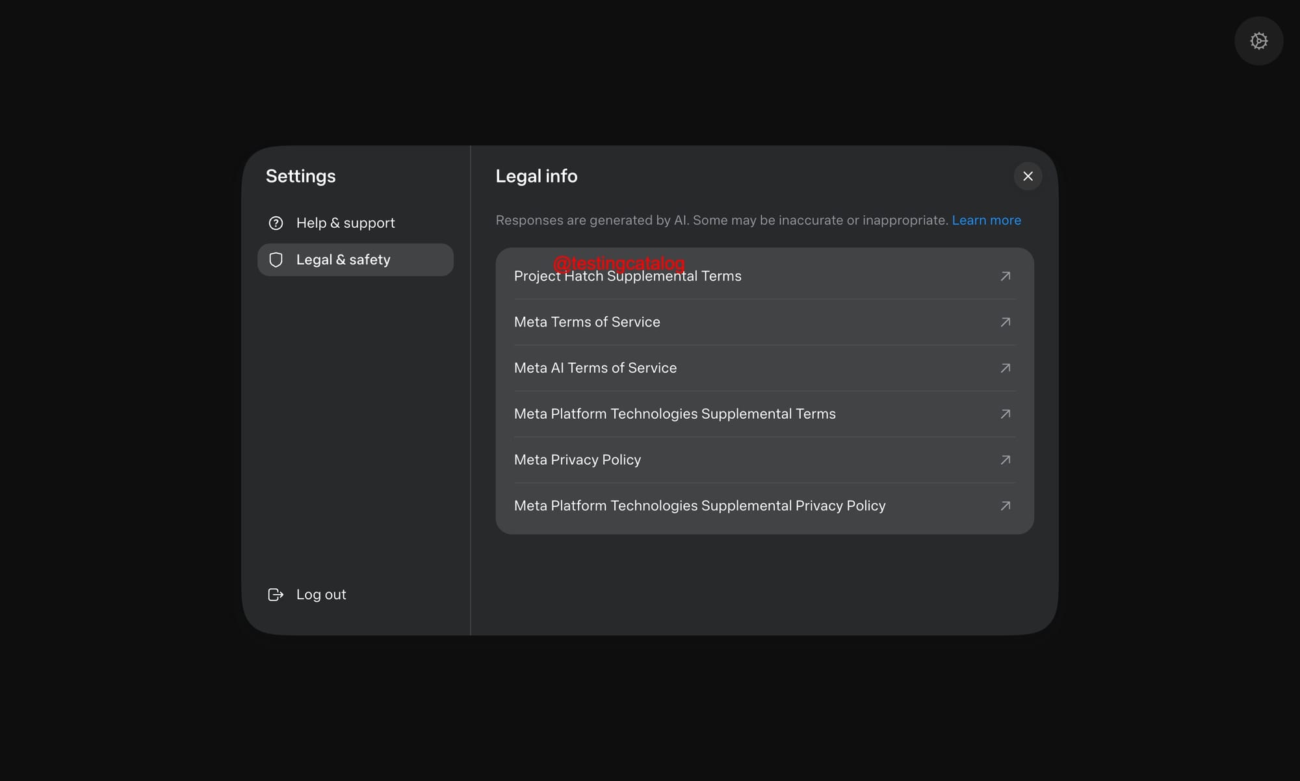Click arrow icon for Meta Platform Technologies Supplemental Terms
Viewport: 1300px width, 781px height.
[1005, 414]
